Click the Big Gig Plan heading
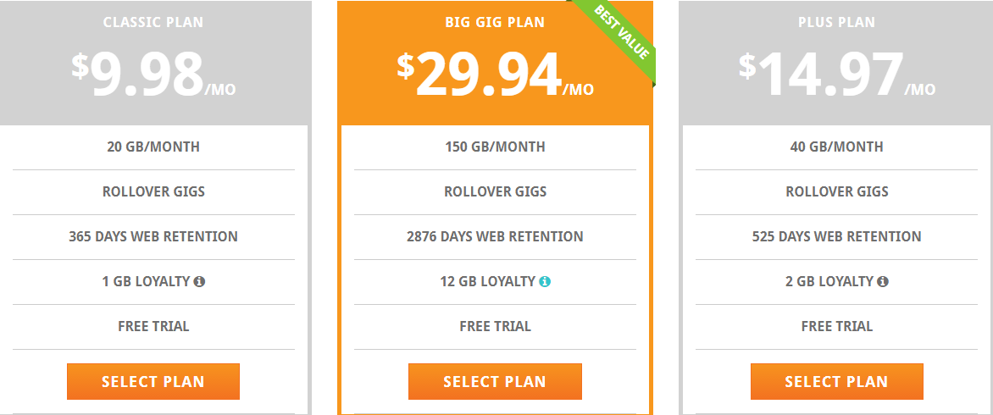 (x=495, y=22)
